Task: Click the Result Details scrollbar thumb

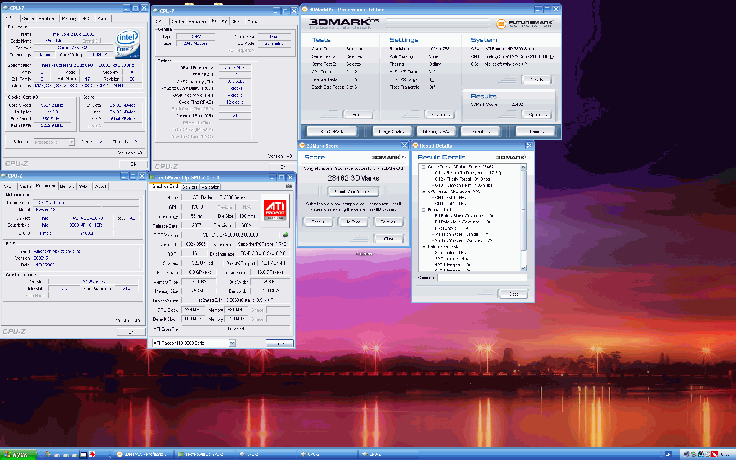Action: click(524, 210)
